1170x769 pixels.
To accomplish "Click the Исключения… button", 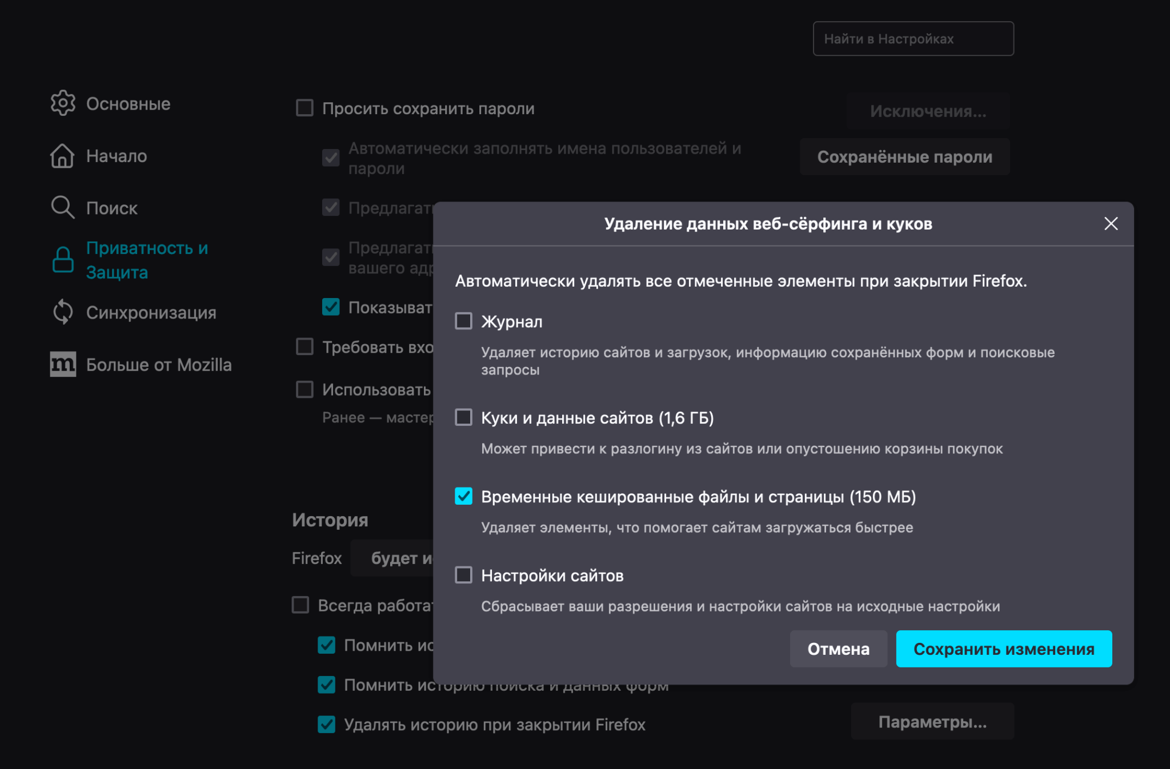I will pos(928,111).
